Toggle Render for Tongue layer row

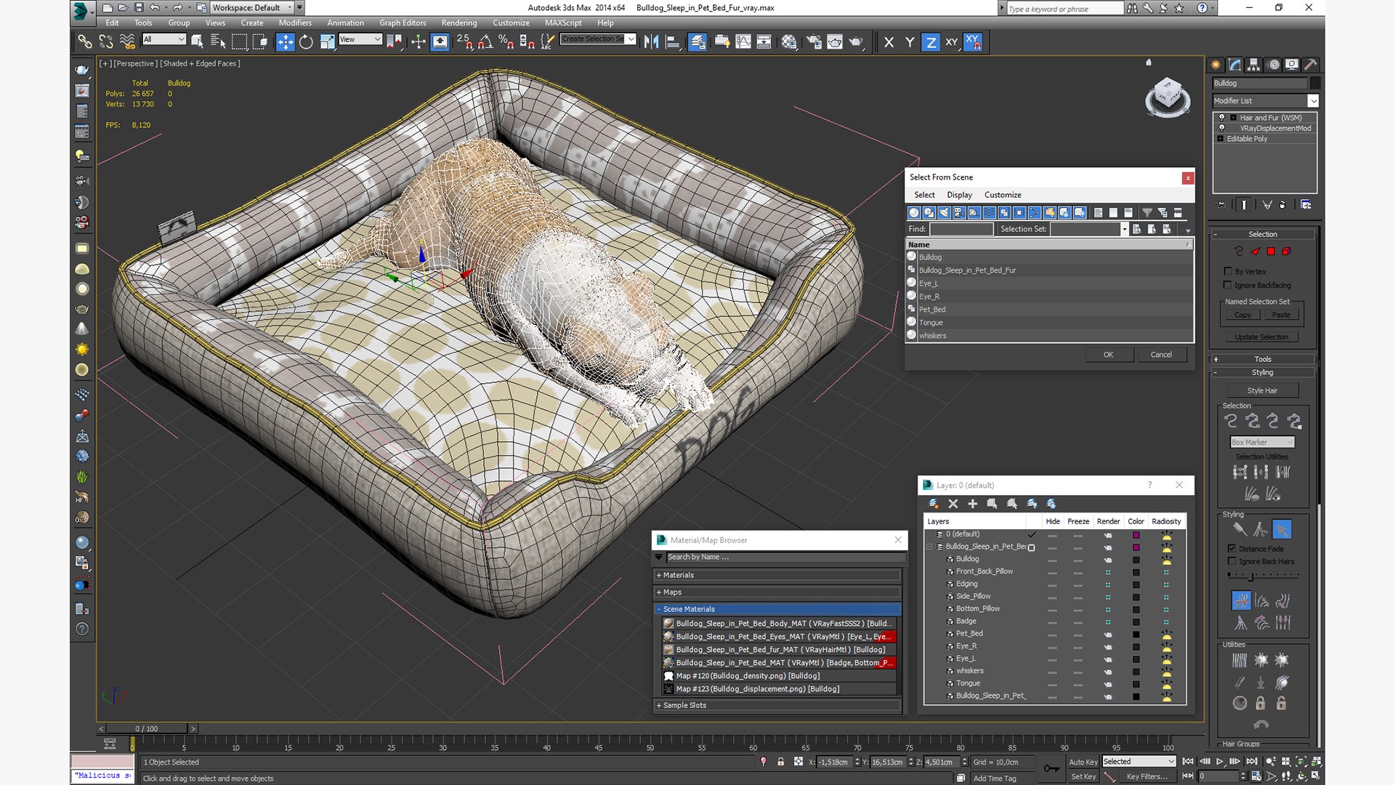1108,684
